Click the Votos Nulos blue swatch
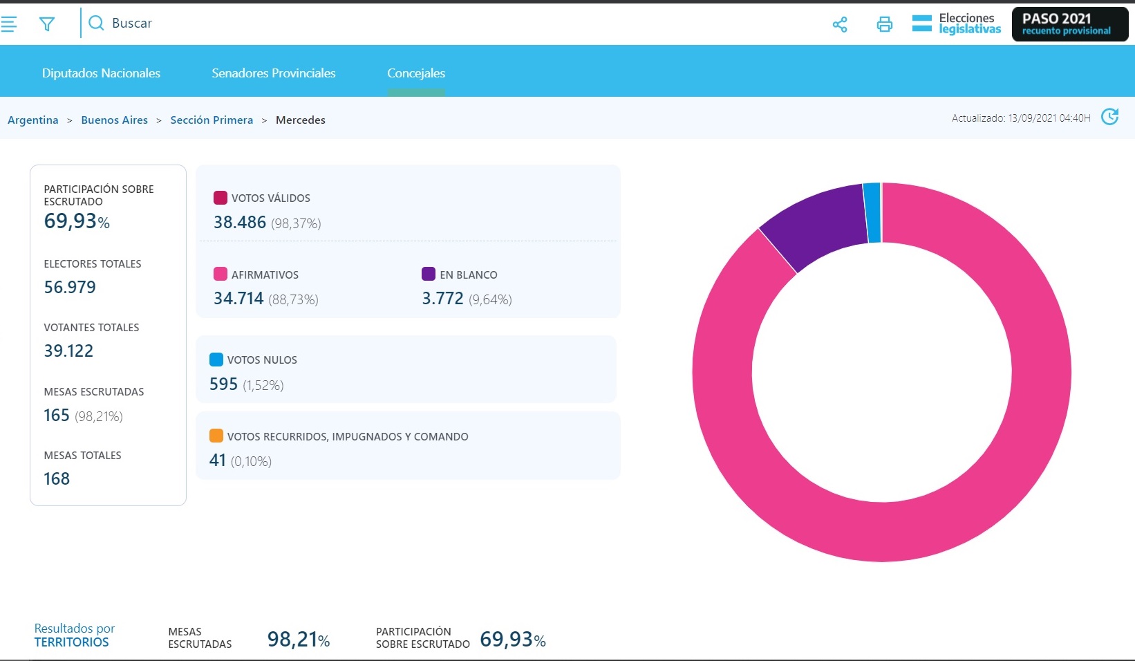The image size is (1135, 661). click(216, 360)
